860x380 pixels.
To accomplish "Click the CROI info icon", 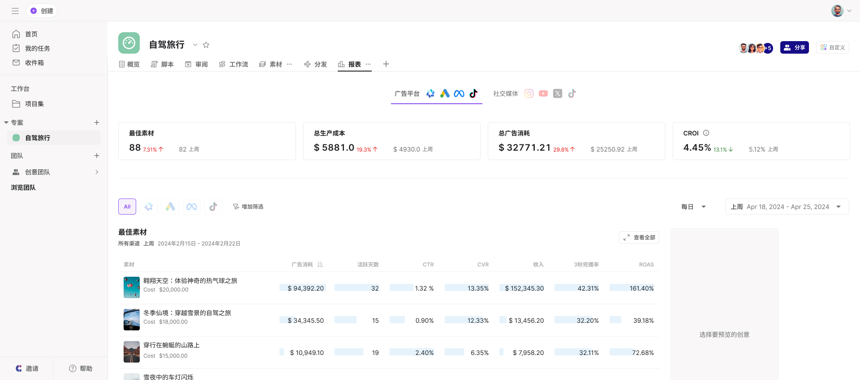I will (x=706, y=133).
